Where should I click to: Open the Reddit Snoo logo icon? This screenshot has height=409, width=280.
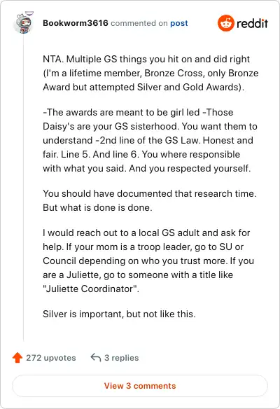tap(226, 23)
